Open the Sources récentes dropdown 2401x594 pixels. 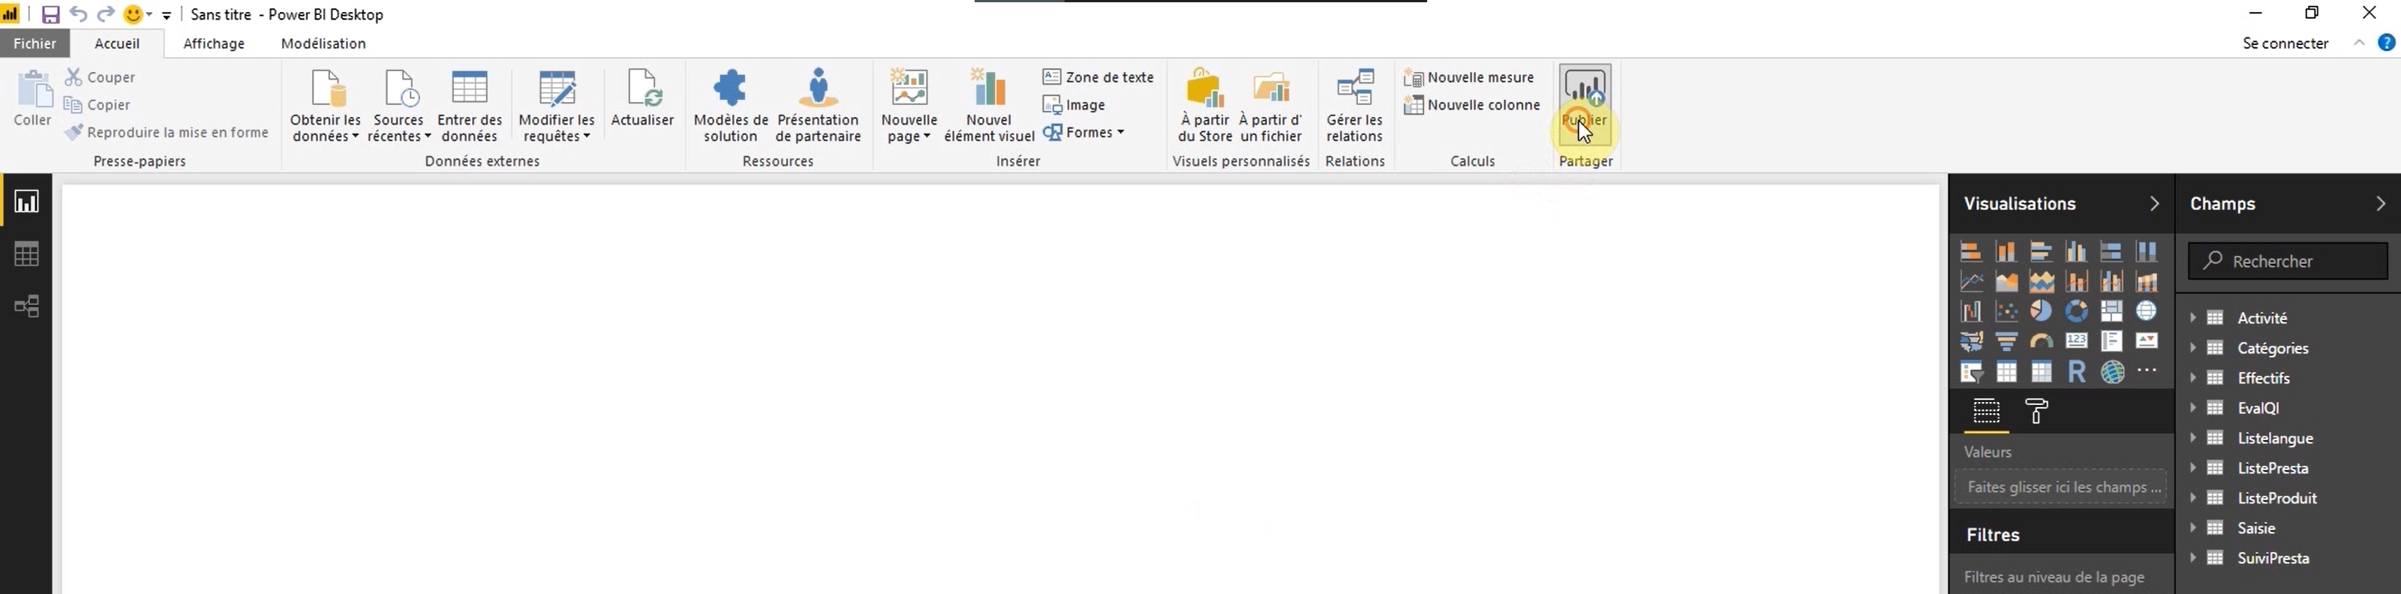399,106
